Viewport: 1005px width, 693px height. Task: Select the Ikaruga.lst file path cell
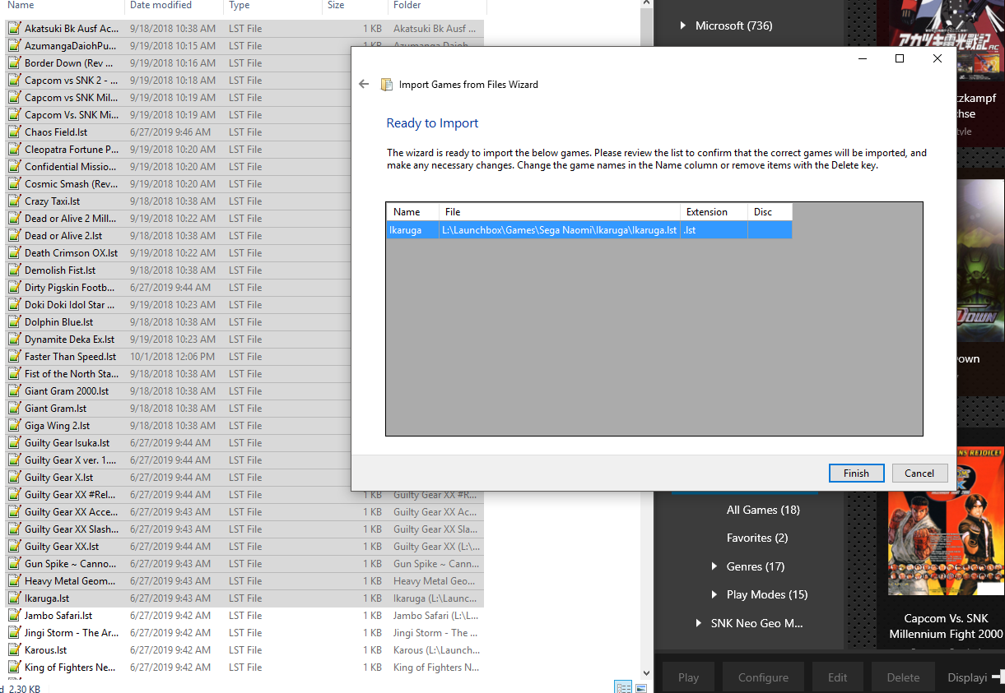tap(560, 230)
